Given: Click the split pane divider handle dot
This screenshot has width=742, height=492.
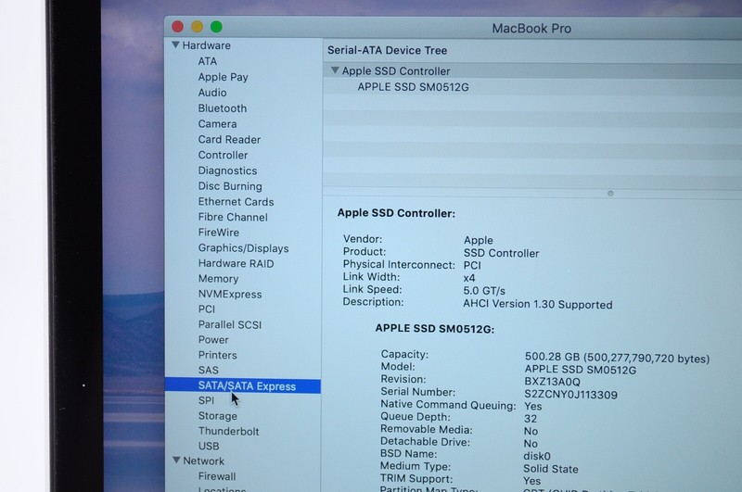Looking at the screenshot, I should (610, 194).
